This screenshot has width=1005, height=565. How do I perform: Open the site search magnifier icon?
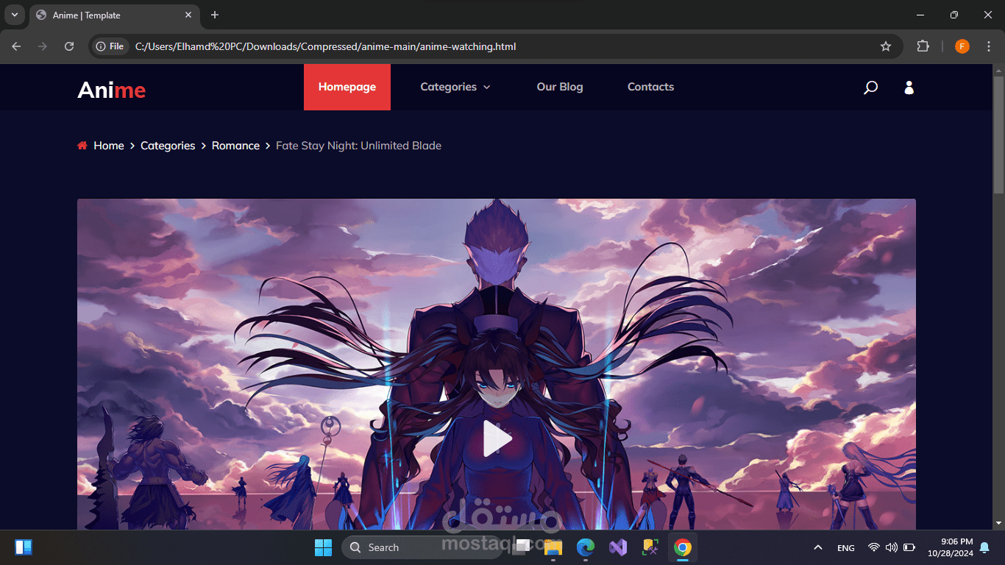click(x=870, y=88)
